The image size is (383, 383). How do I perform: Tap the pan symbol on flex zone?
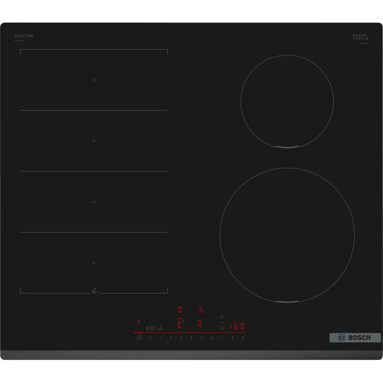coord(94,290)
